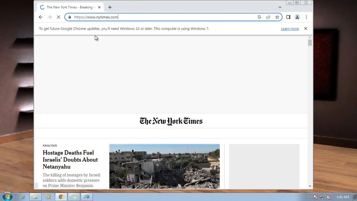Open Hostage Deaths Fuel Israelis' Doubts headline
This screenshot has height=201, width=357.
click(x=70, y=160)
